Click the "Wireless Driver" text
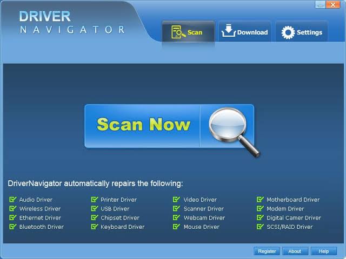This screenshot has width=346, height=259. coord(40,209)
